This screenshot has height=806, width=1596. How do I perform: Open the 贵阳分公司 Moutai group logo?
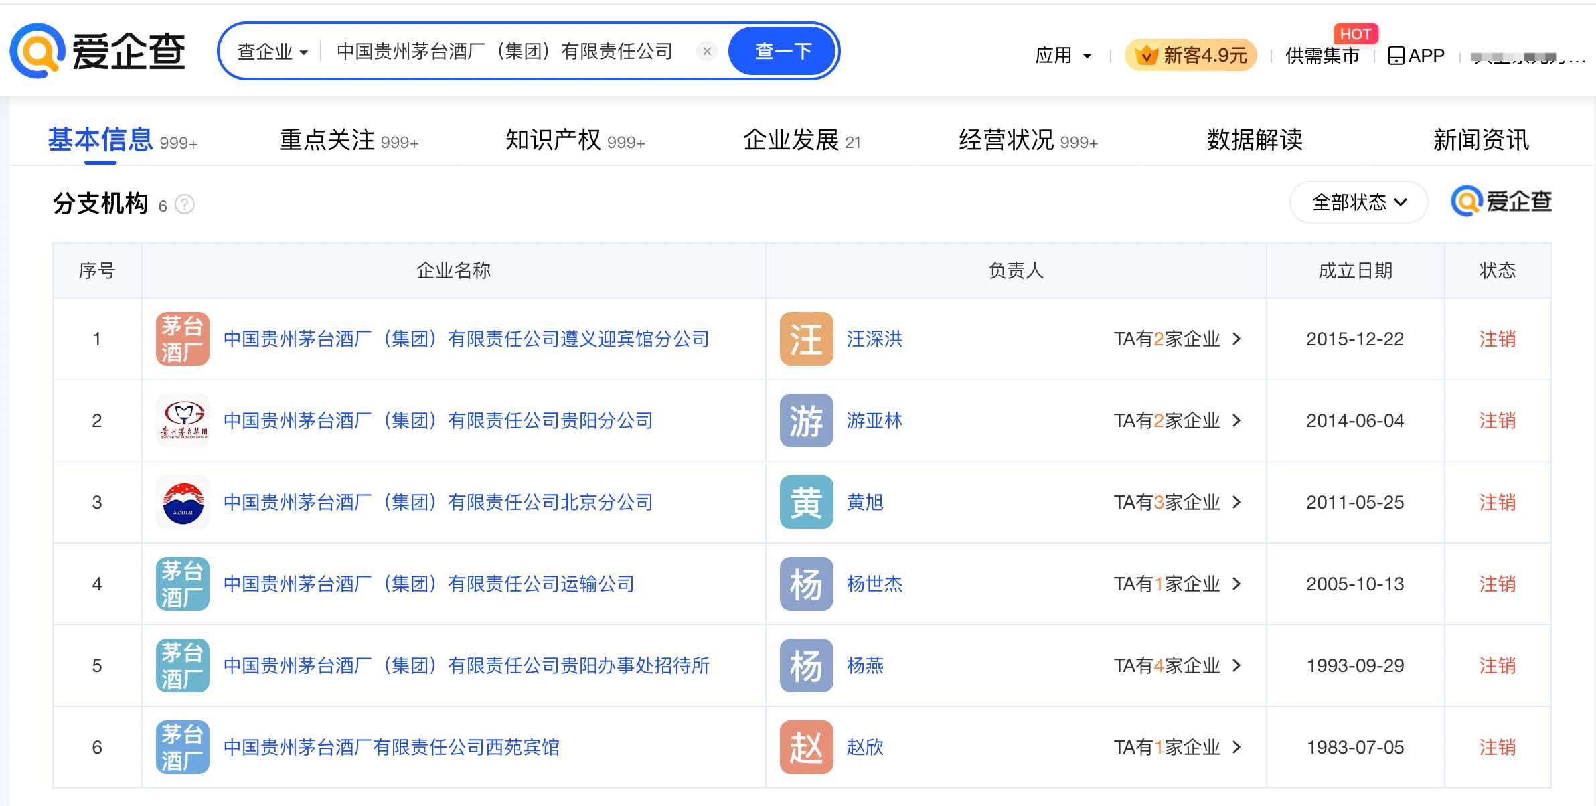183,420
